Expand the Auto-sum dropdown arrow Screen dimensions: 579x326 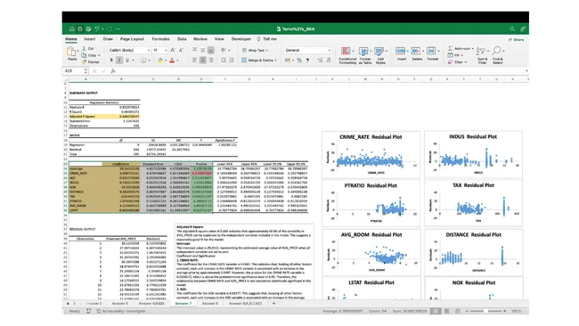click(473, 48)
